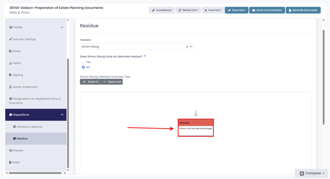Open the Testator dropdown arrow
The width and height of the screenshot is (330, 179).
pyautogui.click(x=191, y=46)
